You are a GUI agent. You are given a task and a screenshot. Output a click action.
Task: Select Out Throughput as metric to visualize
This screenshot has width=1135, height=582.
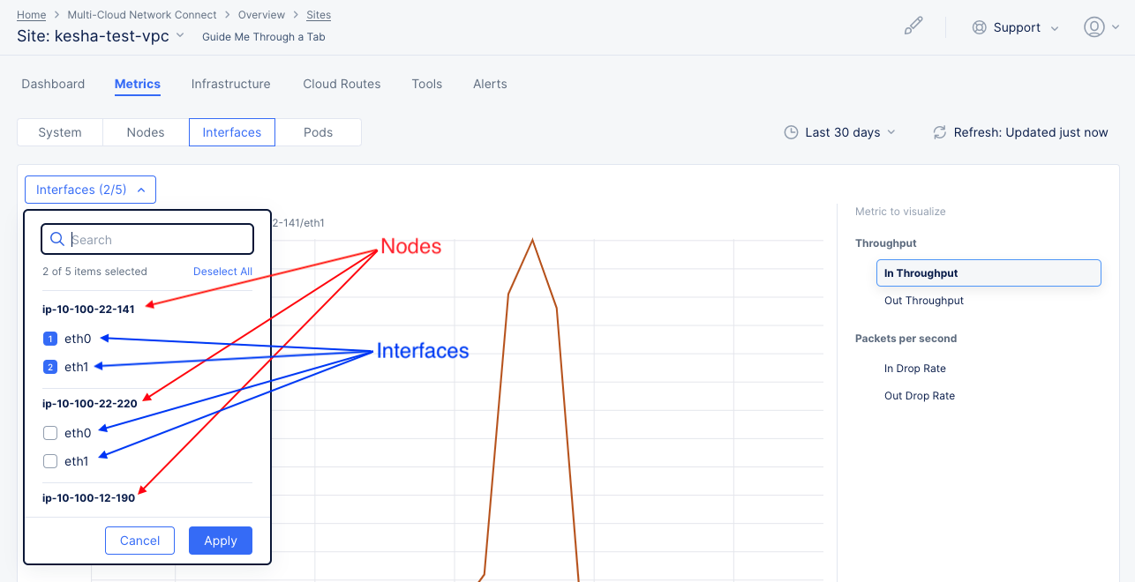[x=923, y=300]
